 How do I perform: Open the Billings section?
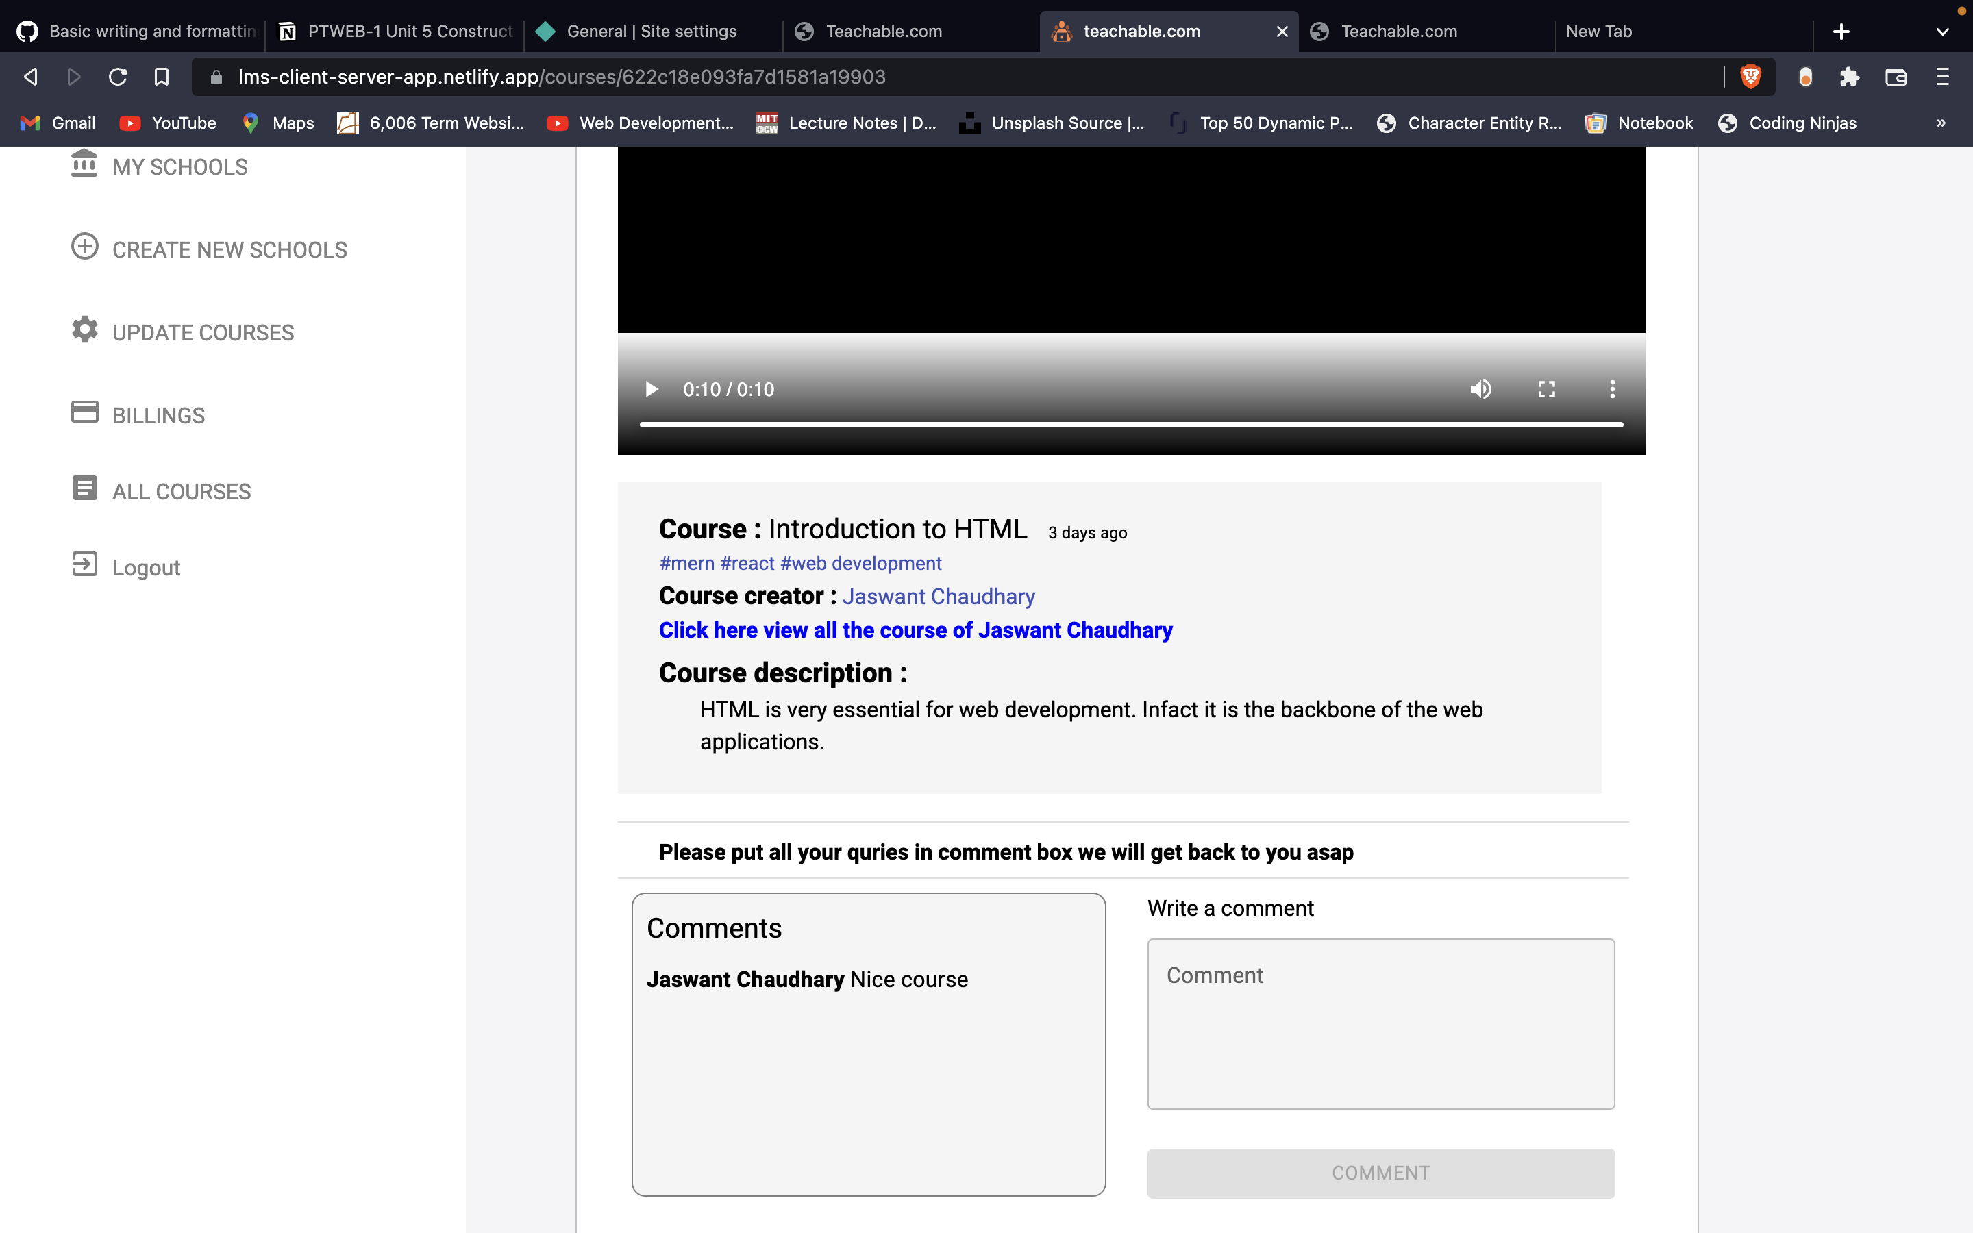[x=85, y=414]
